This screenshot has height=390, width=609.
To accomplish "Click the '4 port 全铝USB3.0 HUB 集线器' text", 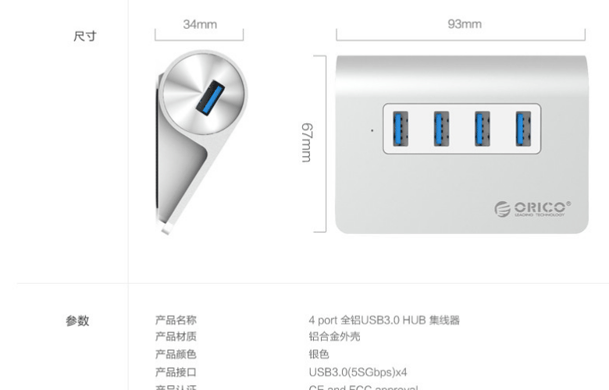I will click(384, 320).
